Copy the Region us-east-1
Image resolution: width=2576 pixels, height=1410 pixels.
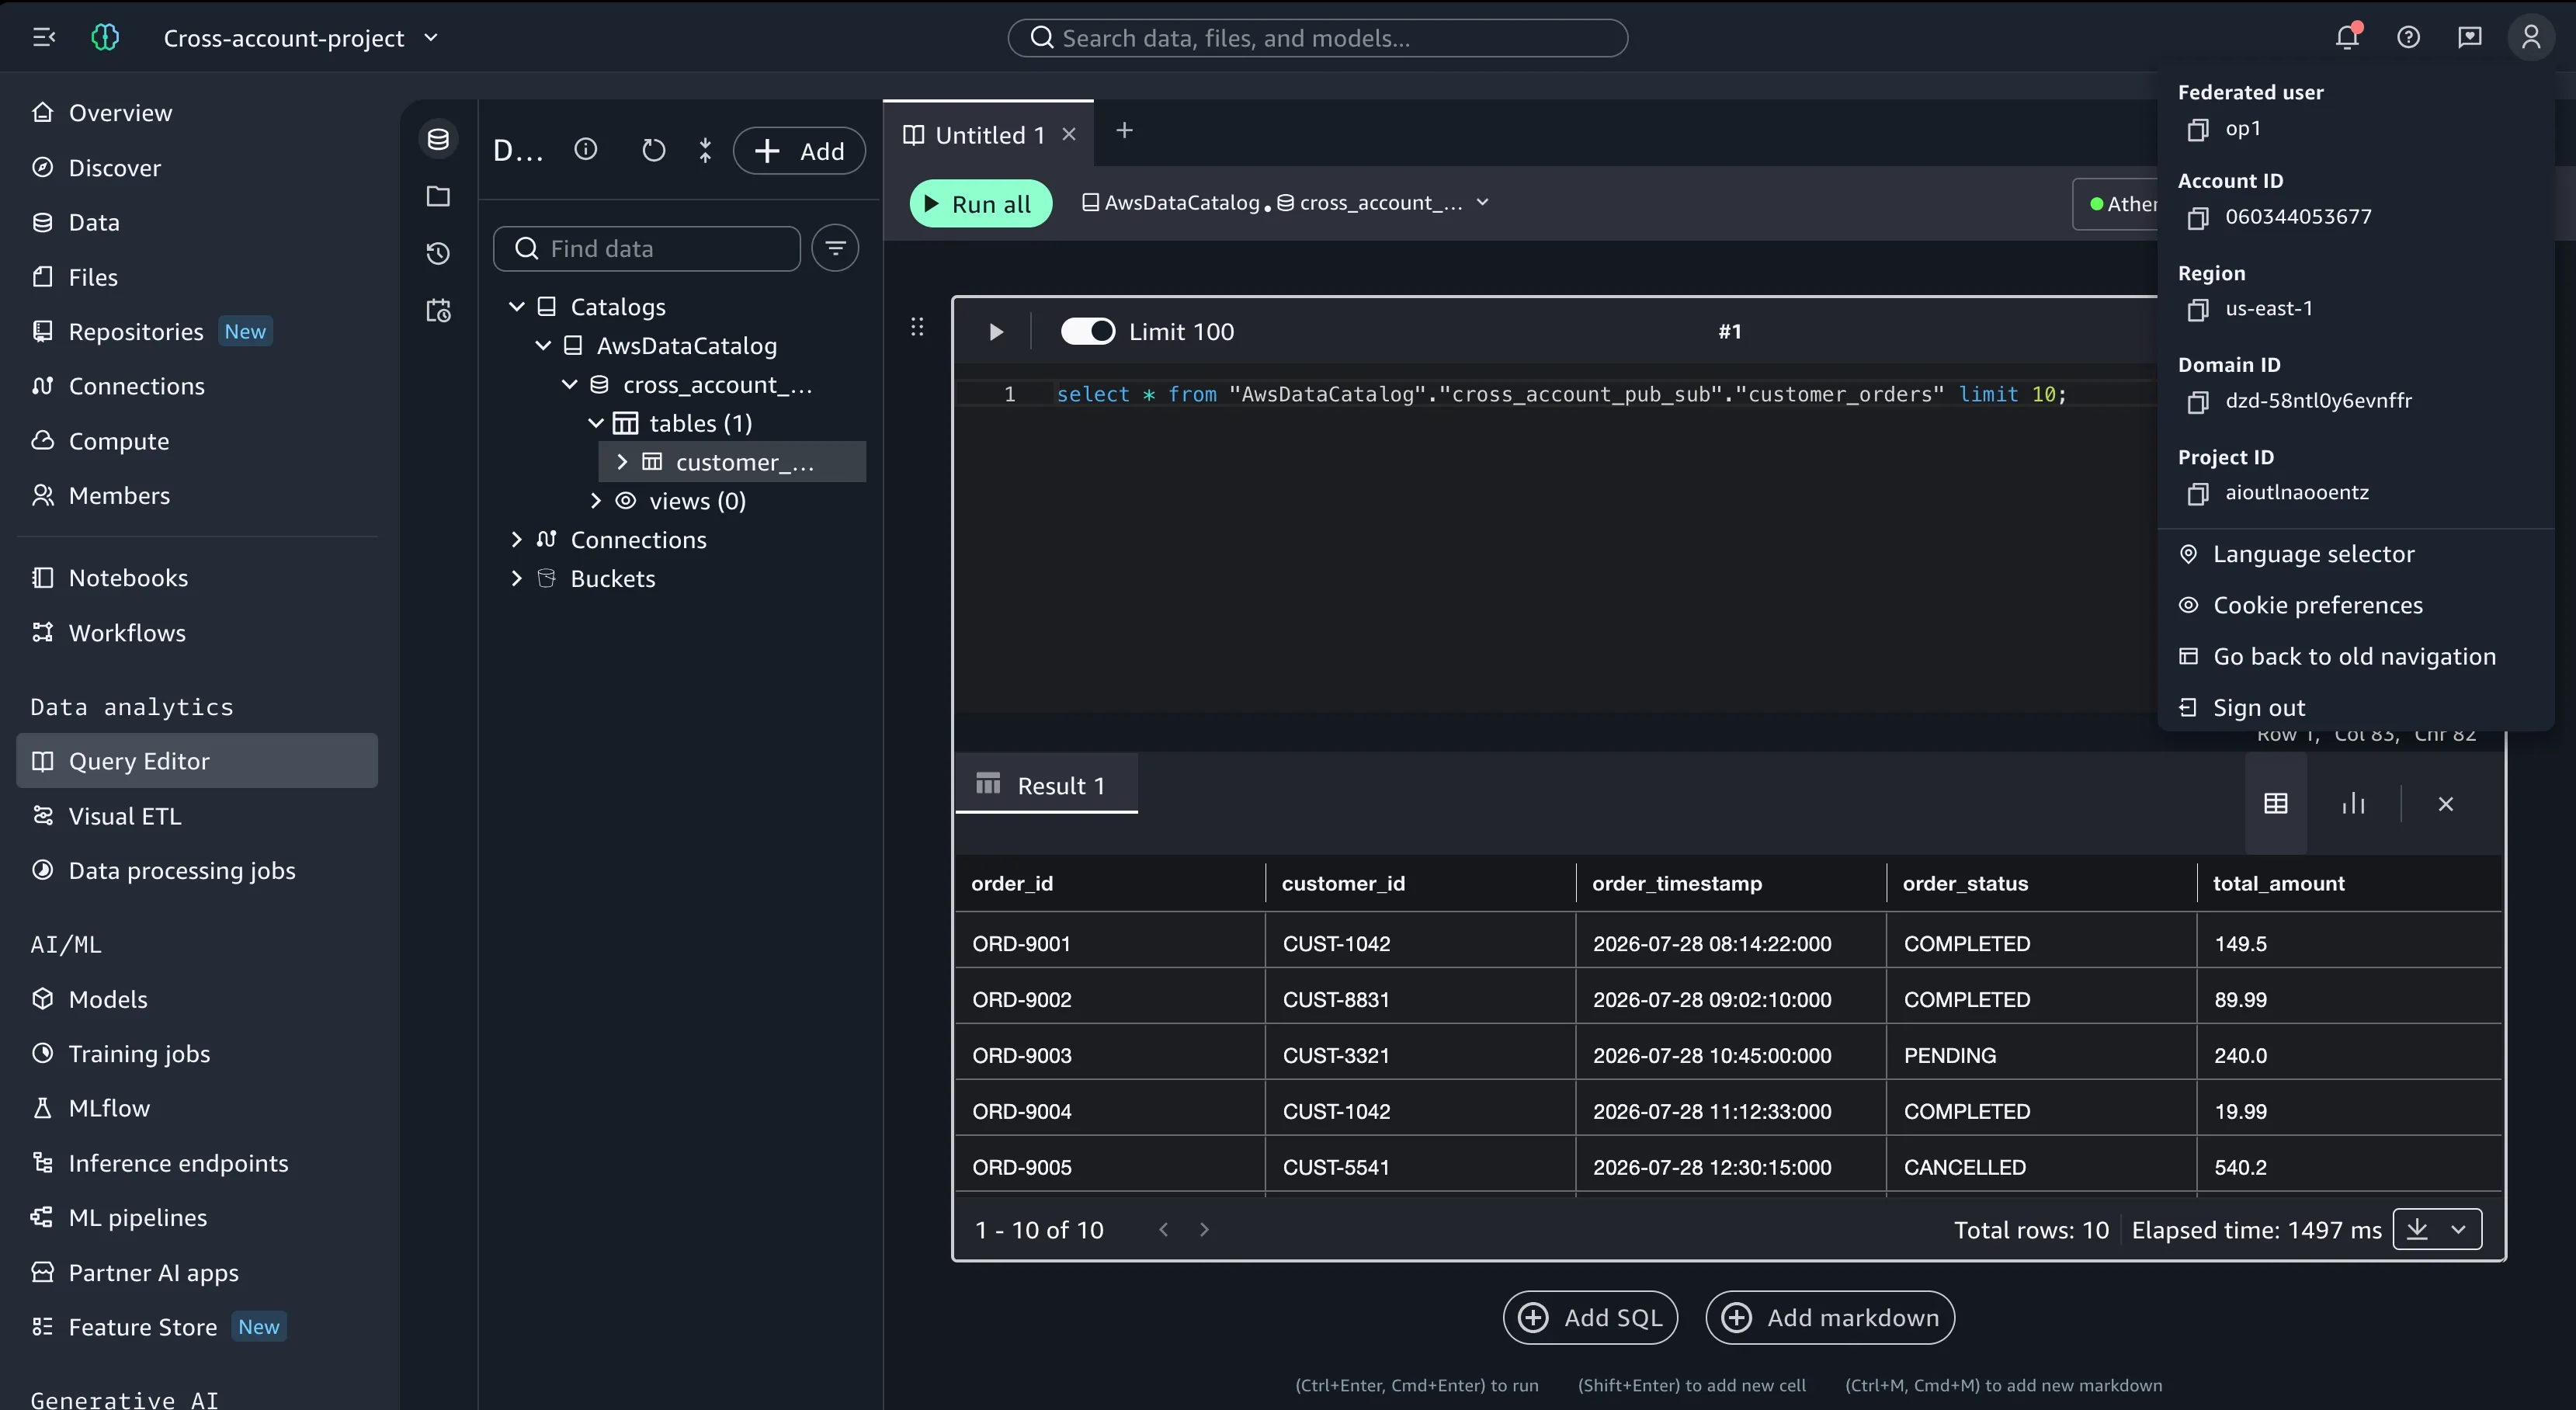[2197, 310]
